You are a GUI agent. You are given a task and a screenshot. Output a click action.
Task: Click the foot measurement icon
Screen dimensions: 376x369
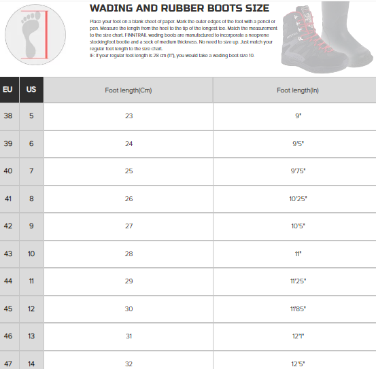coord(35,35)
